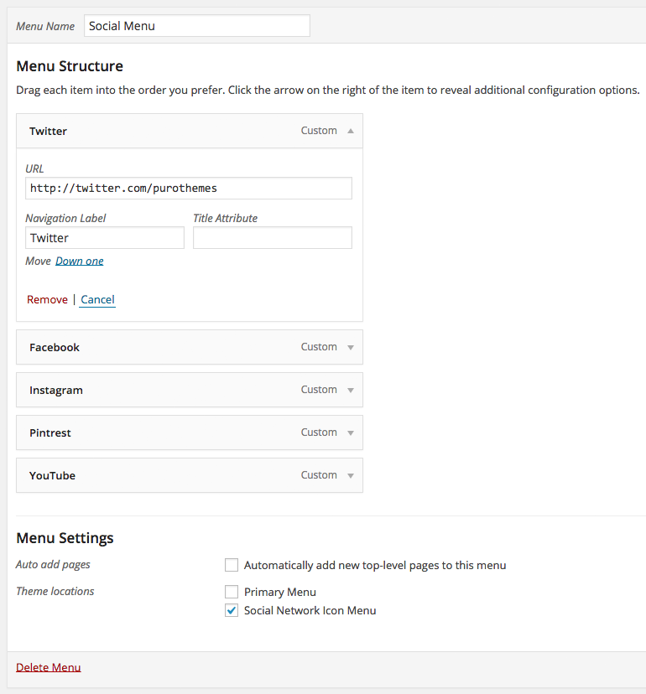Select the Pintrest menu item header
The width and height of the screenshot is (646, 694).
click(126, 432)
